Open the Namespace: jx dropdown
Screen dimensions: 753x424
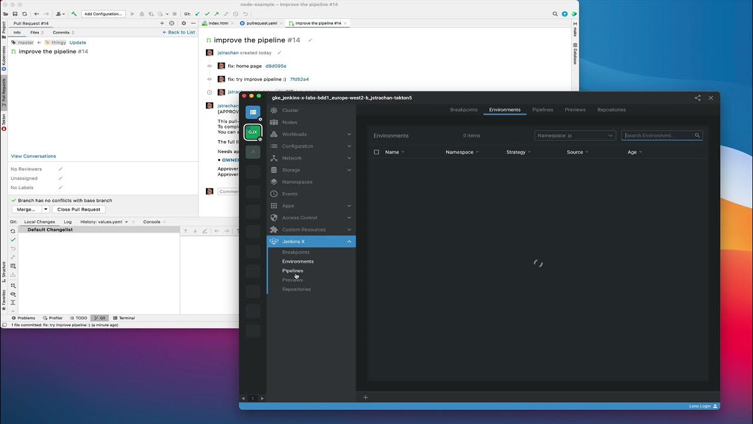click(575, 135)
